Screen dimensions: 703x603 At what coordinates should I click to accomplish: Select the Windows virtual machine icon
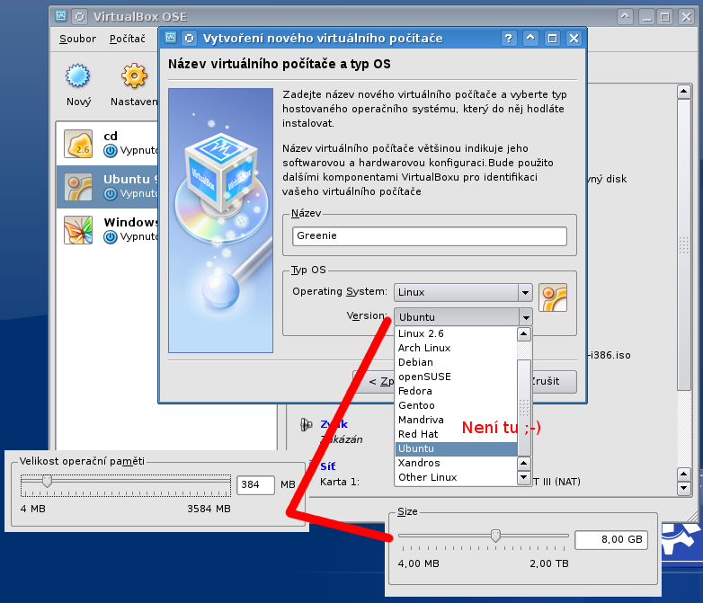78,230
